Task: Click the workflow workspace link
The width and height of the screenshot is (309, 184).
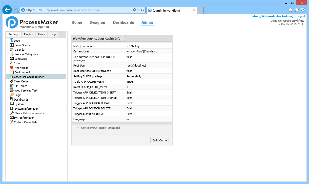Action: coord(298,21)
